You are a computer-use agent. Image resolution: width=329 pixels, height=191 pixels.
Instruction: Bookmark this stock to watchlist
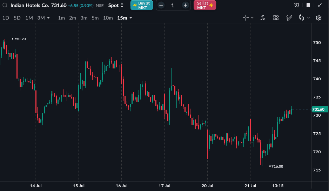308,5
